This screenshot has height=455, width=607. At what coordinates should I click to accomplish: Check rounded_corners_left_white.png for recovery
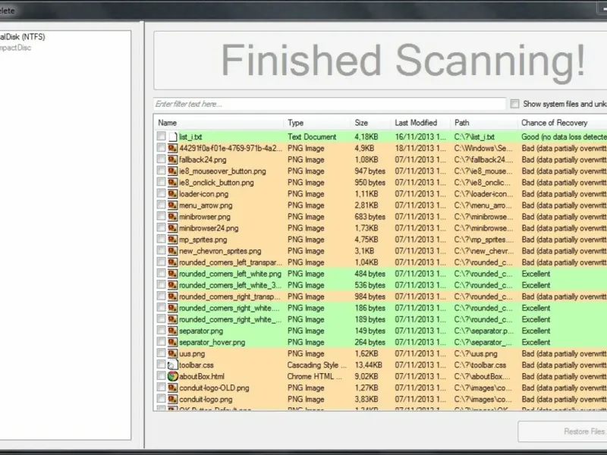pyautogui.click(x=161, y=273)
